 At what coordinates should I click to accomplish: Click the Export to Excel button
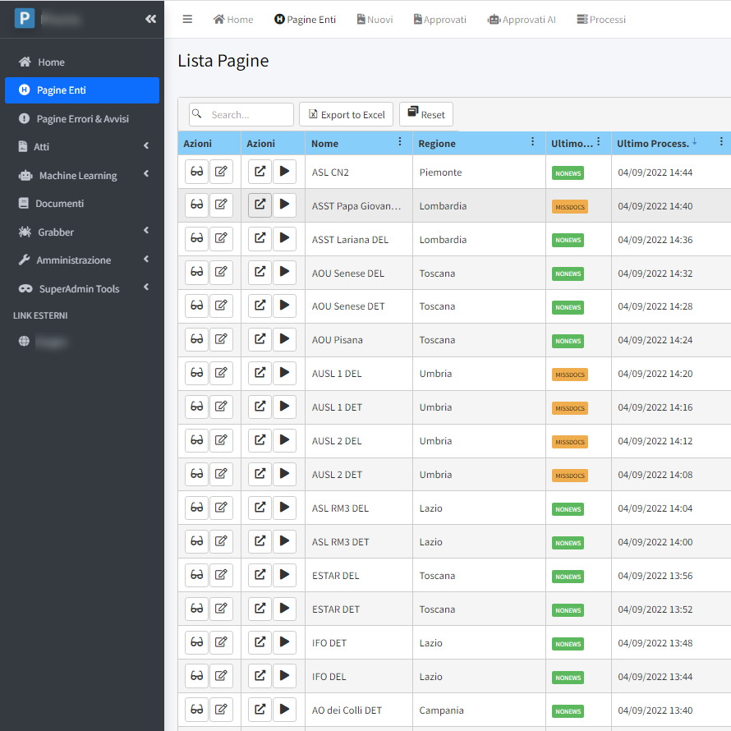(x=346, y=114)
